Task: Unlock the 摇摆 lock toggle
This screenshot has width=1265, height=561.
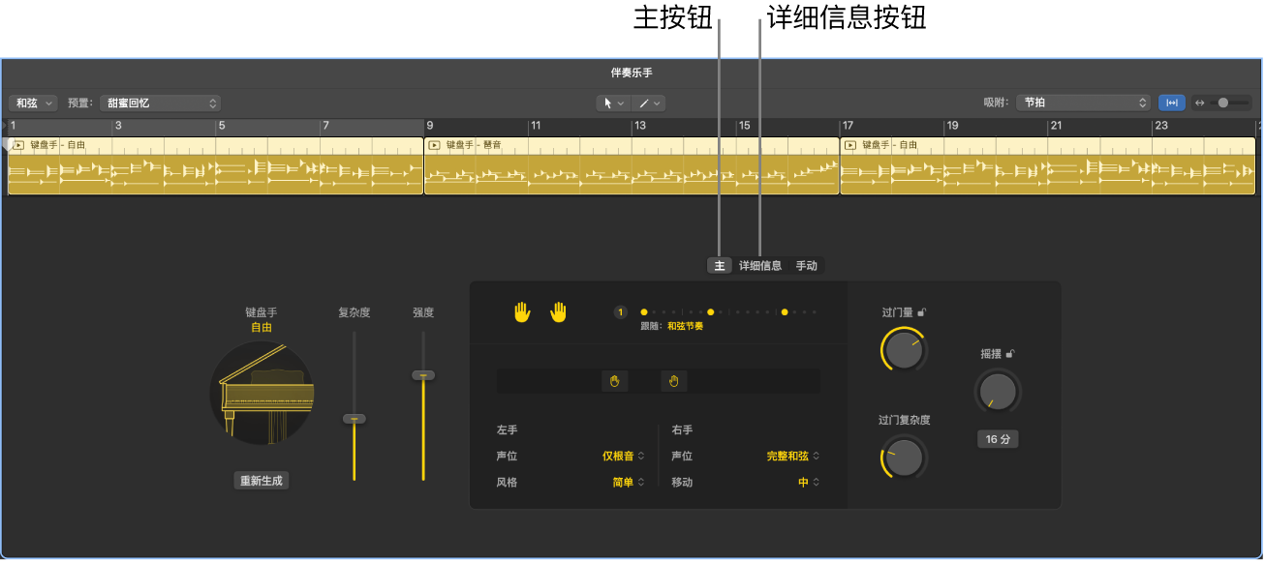Action: pyautogui.click(x=1010, y=355)
